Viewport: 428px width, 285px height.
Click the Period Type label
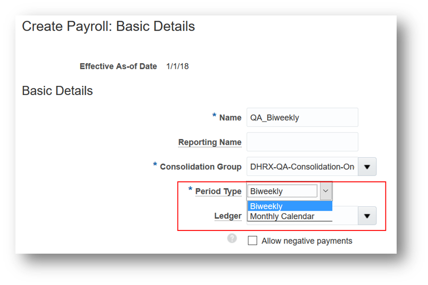(x=218, y=191)
